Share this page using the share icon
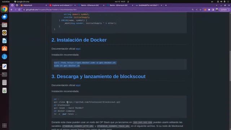The height and width of the screenshot is (130, 231). (x=197, y=10)
